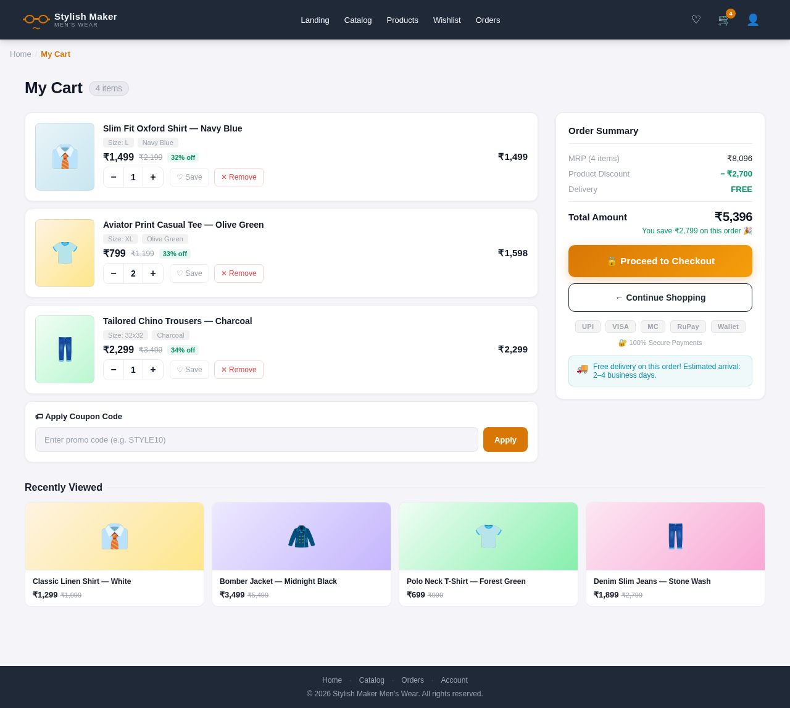The image size is (790, 708).
Task: Decrease quantity of Aviator Print Casual Tee
Action: click(114, 273)
